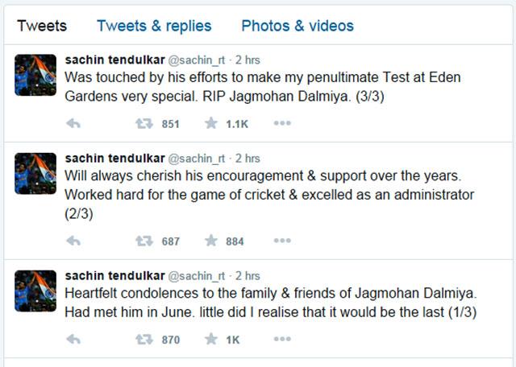Retweet the tweet with 870 retweets
Viewport: 516px width, 367px height.
144,340
